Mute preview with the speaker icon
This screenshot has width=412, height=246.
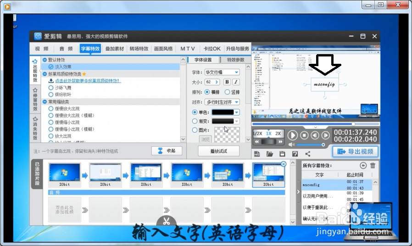point(291,145)
